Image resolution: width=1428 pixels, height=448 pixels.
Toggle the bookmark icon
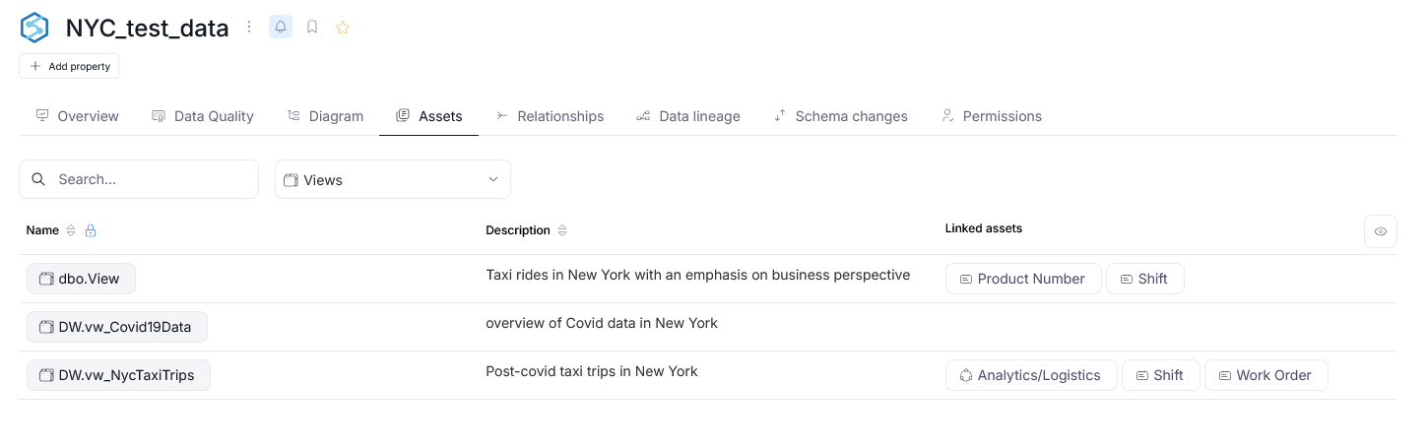(312, 28)
